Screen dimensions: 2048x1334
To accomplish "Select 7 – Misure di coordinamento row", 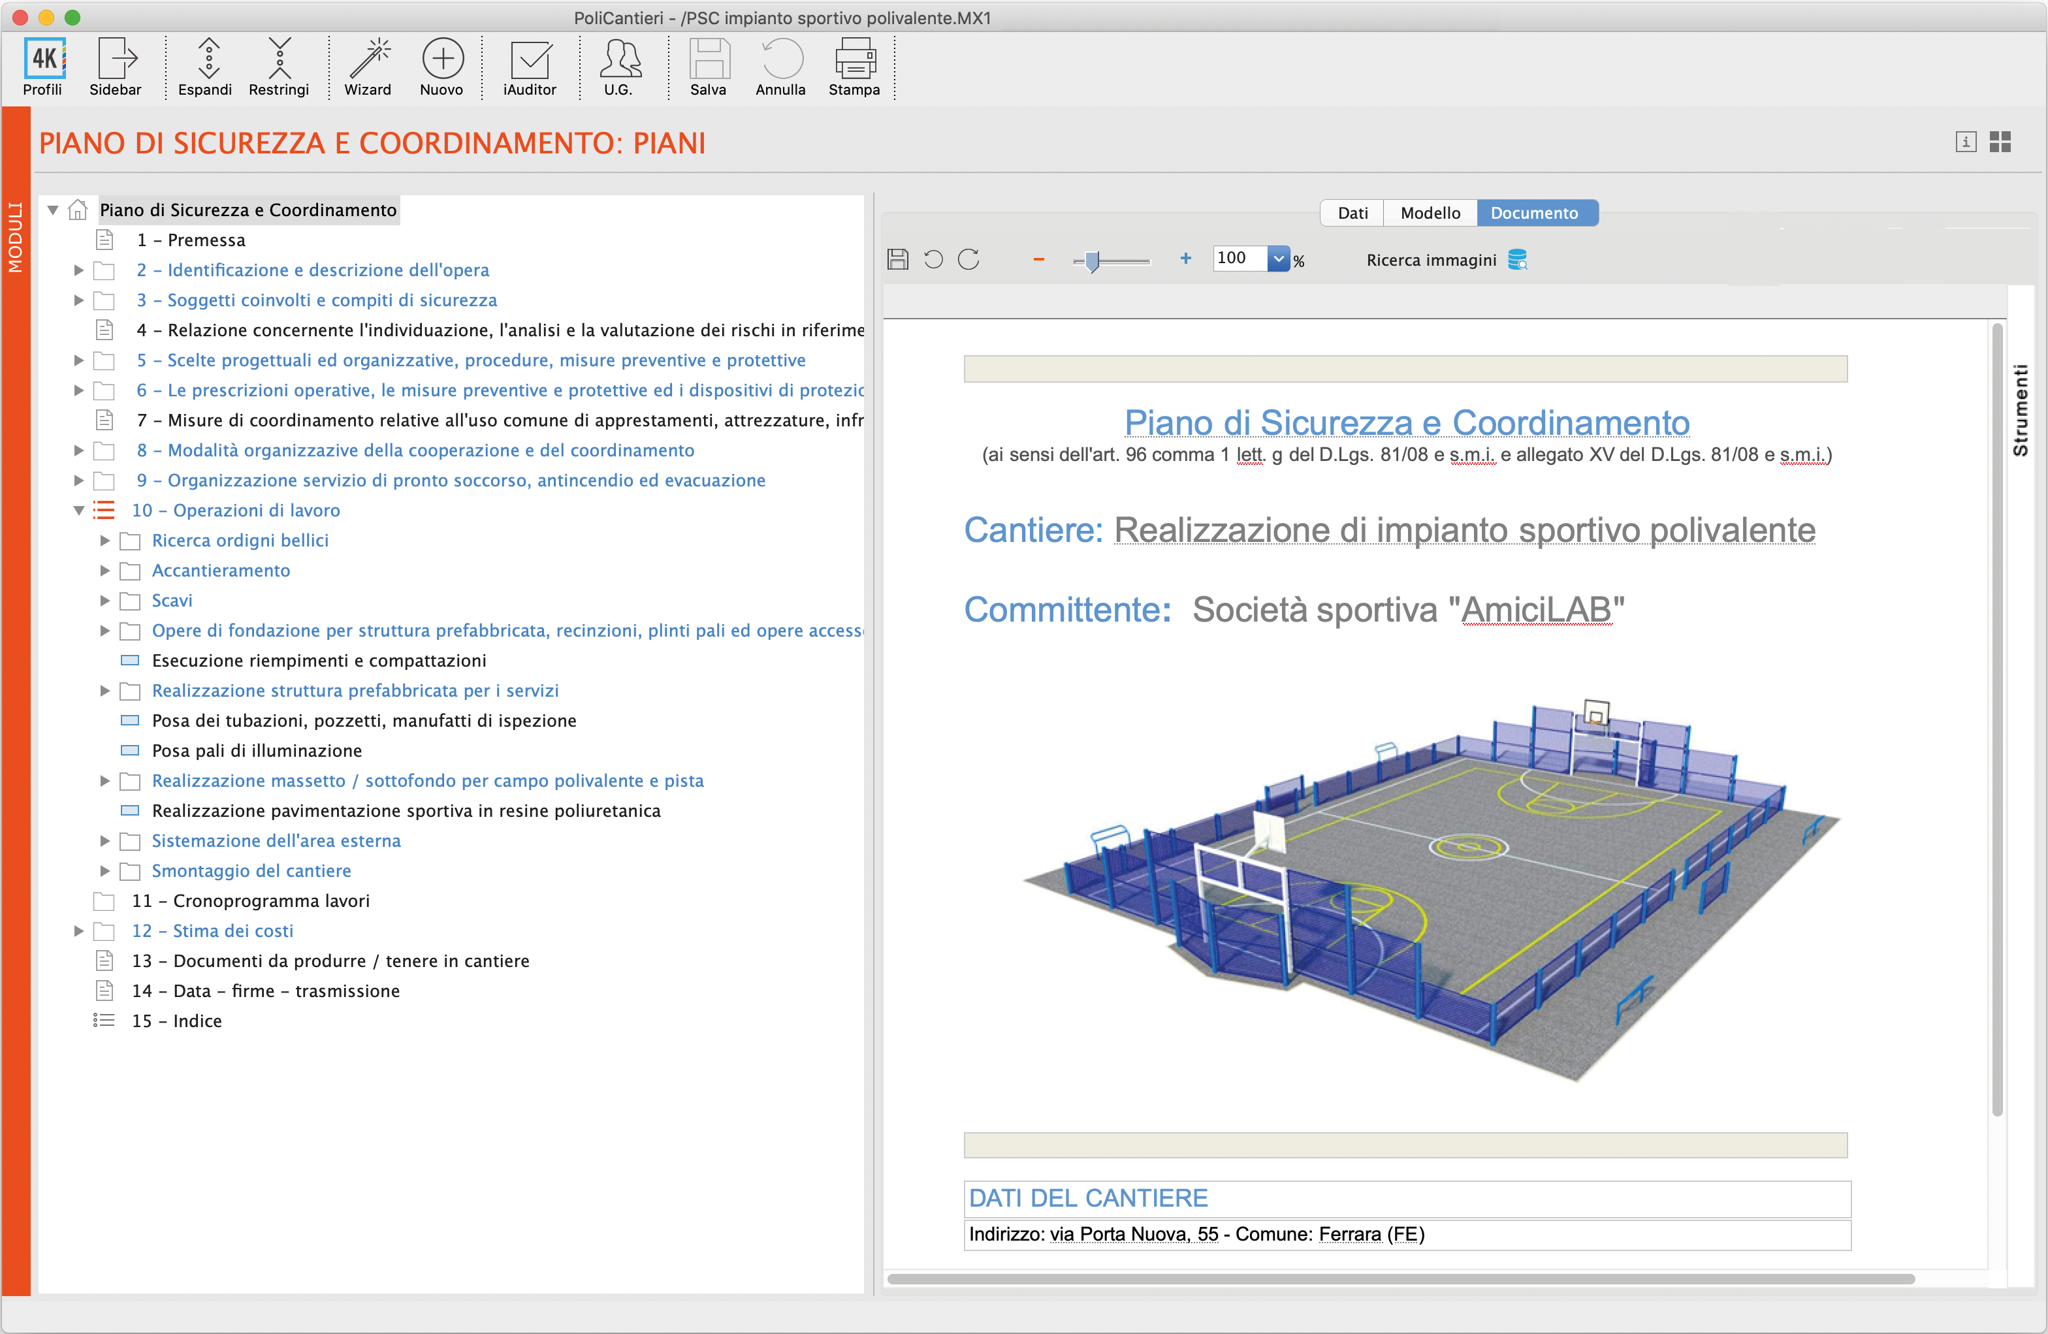I will coord(500,420).
